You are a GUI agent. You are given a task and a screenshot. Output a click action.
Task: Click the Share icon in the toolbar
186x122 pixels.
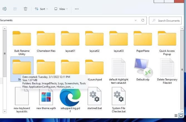pos(15,9)
